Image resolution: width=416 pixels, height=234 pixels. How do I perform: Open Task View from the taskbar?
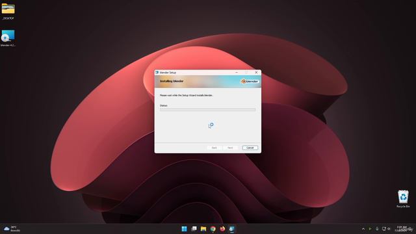(x=194, y=229)
